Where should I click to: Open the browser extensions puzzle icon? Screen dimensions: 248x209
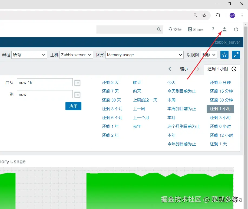tap(218, 15)
